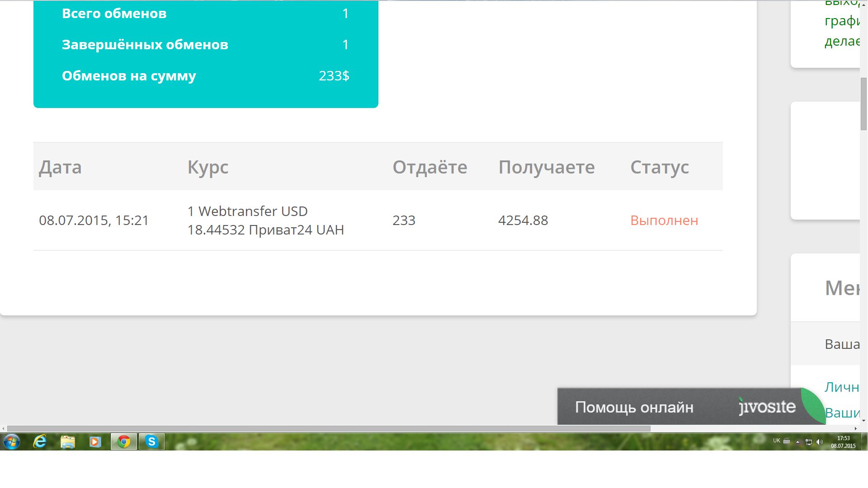Click the vertical scrollbar thumb
Image resolution: width=868 pixels, height=488 pixels.
[863, 104]
